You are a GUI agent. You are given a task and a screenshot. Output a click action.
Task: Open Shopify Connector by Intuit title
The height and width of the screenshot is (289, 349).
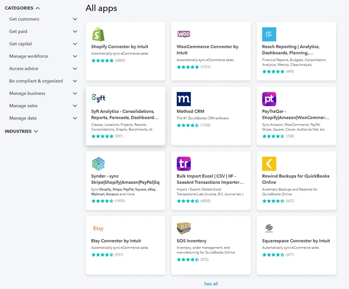point(120,47)
